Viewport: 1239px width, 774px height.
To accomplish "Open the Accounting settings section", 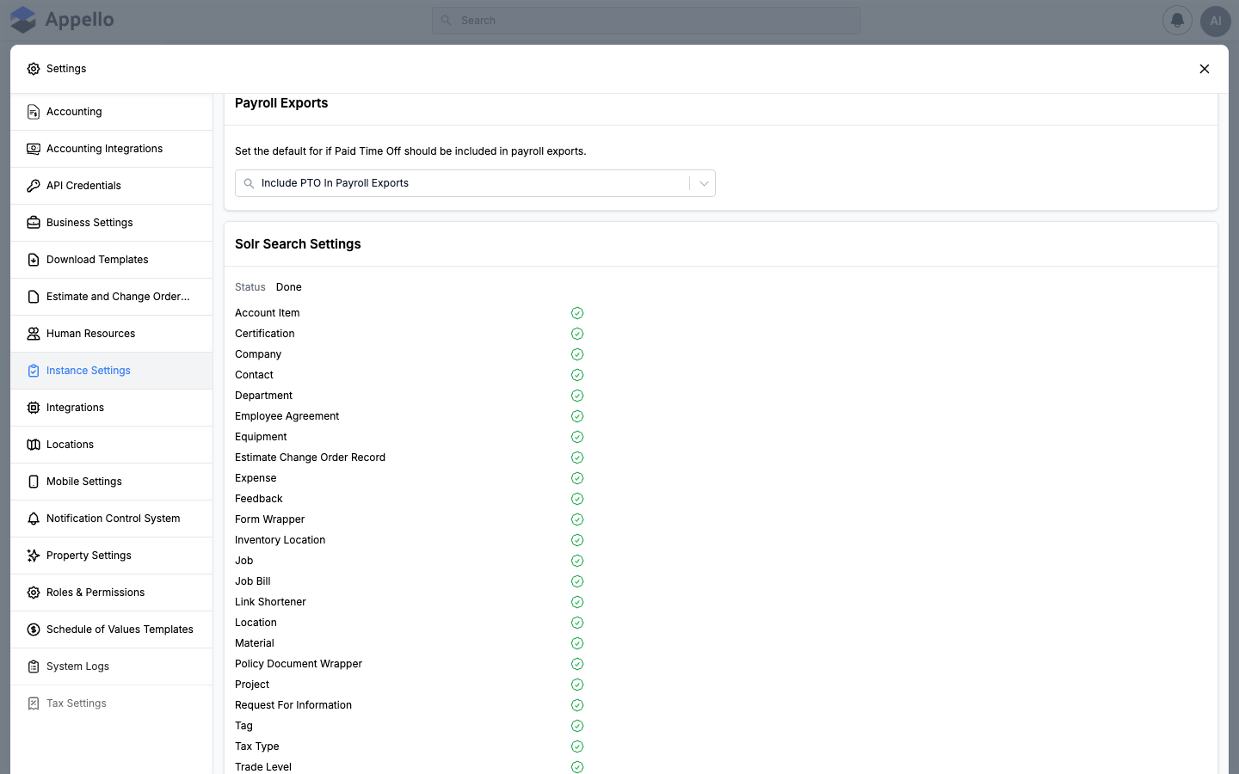I will (112, 112).
